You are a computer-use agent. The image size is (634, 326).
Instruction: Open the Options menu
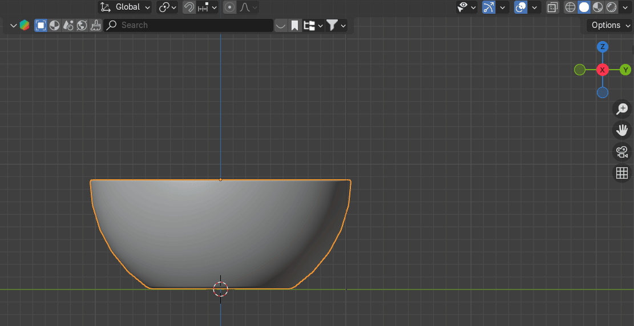(x=609, y=25)
